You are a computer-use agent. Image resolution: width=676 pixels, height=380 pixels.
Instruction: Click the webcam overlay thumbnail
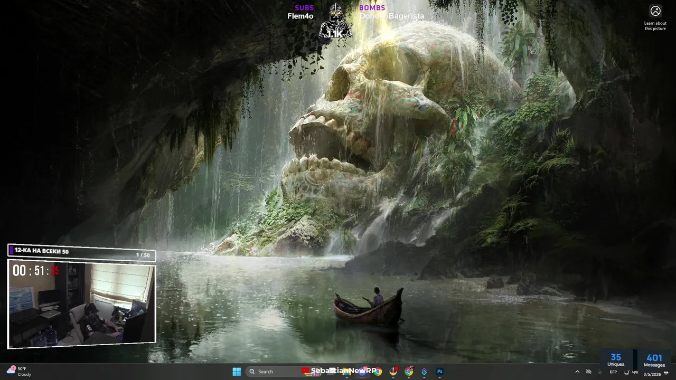tap(82, 304)
